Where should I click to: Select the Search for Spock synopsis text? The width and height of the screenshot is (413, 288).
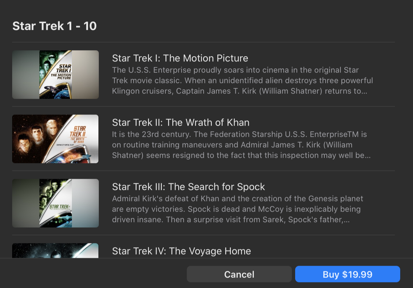tap(237, 209)
